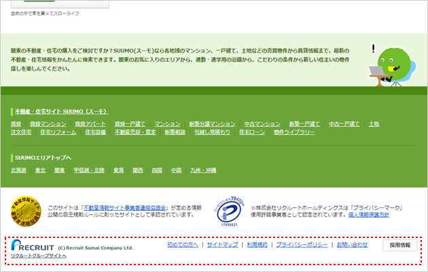Image resolution: width=428 pixels, height=272 pixels.
Task: Open the サイトマップ footer link
Action: pos(222,245)
